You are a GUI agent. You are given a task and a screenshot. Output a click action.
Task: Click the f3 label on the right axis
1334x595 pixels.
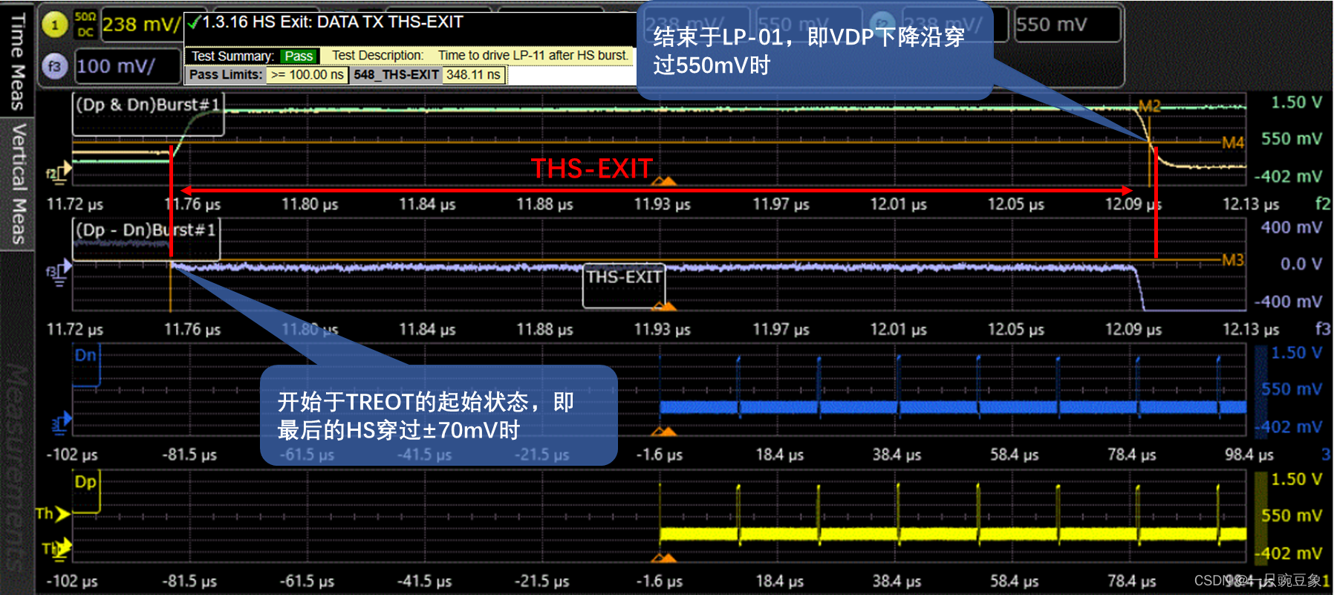pyautogui.click(x=1322, y=328)
